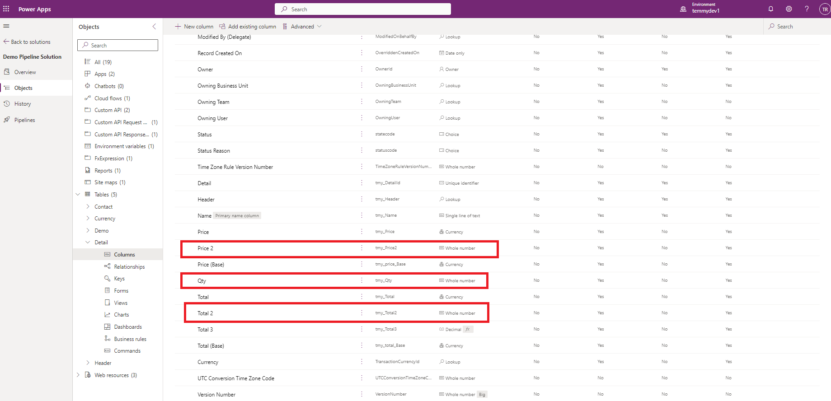Select Custom API (2) item

(x=112, y=110)
